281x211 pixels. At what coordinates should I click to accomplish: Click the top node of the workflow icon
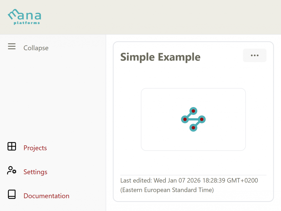coord(193,111)
